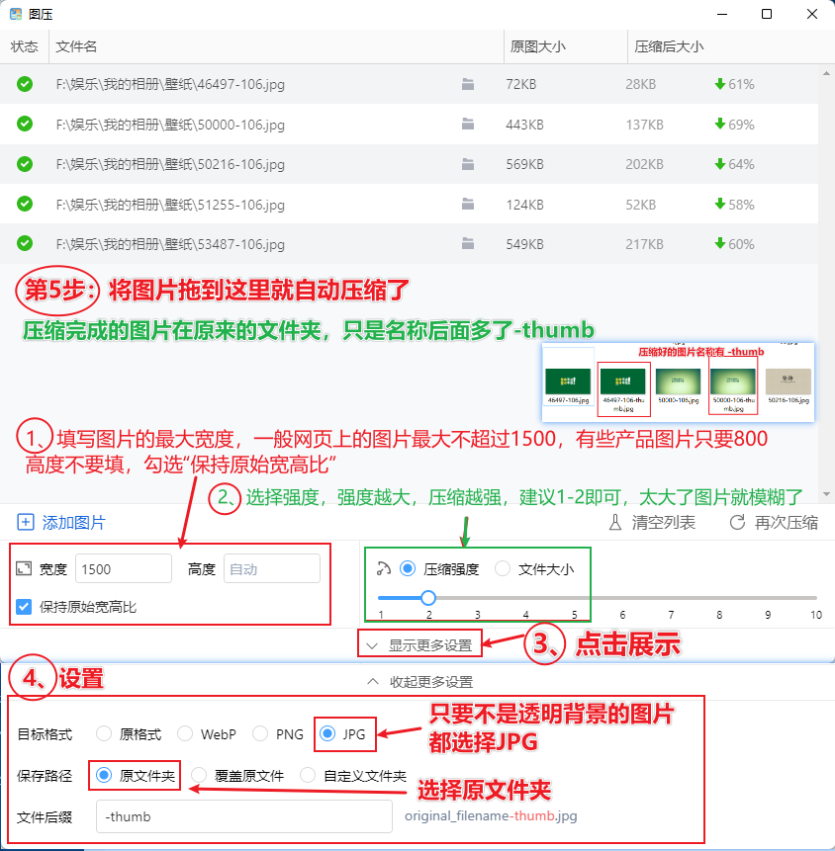Choose JPG as target format
835x851 pixels.
coord(327,733)
